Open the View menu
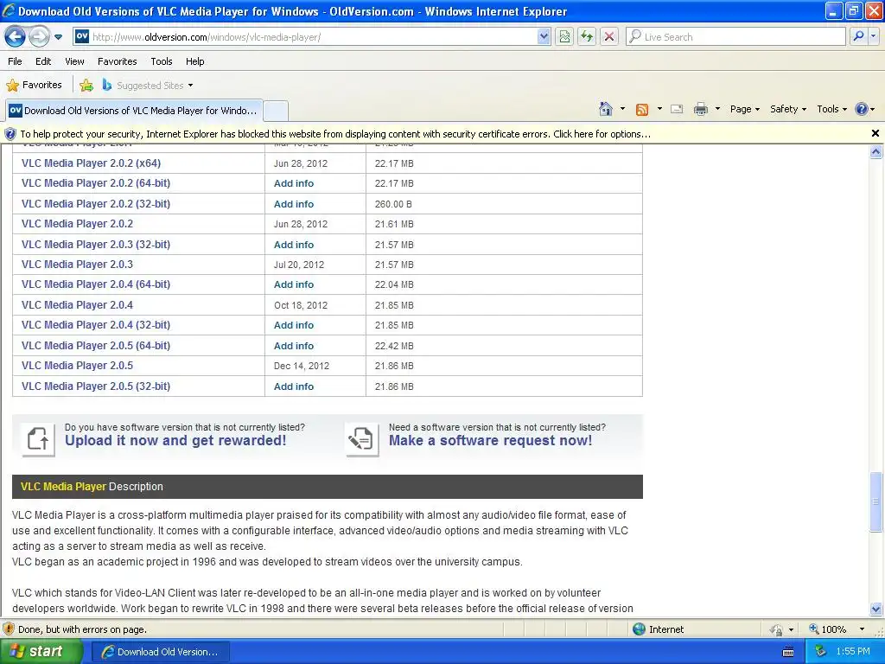Screen dimensions: 885x664 74,61
